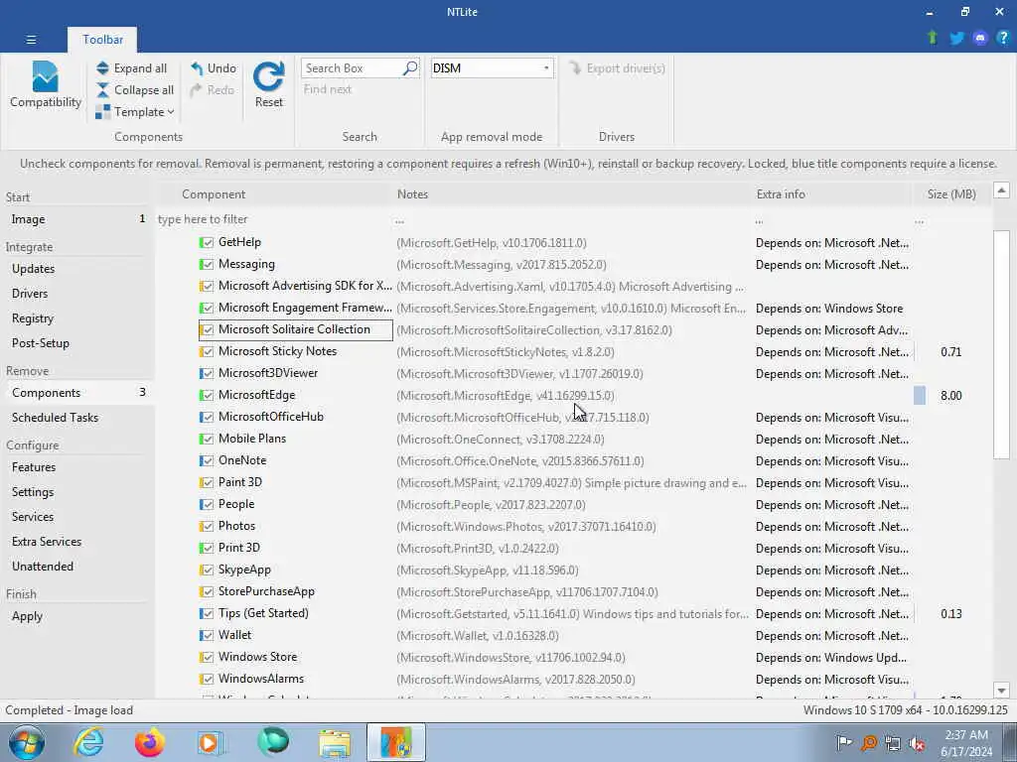
Task: Click the 'type here to filter' field
Action: point(274,219)
